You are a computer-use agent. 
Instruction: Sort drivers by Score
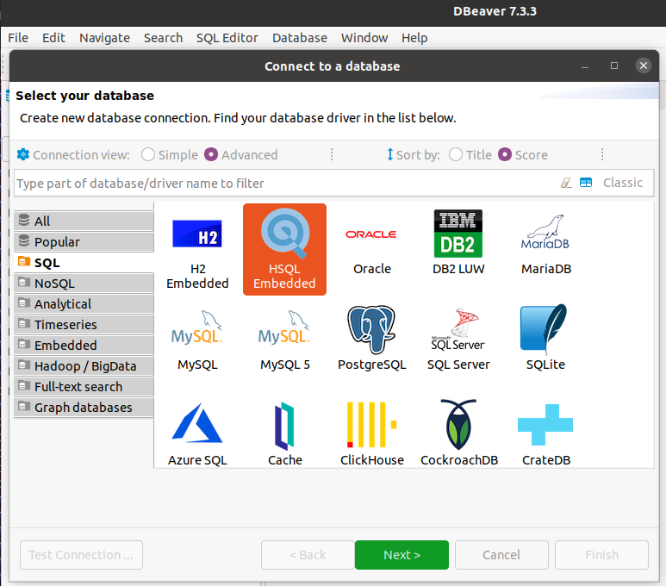(x=505, y=154)
